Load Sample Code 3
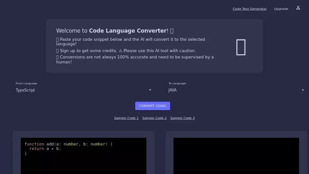The image size is (309, 174). [x=182, y=118]
